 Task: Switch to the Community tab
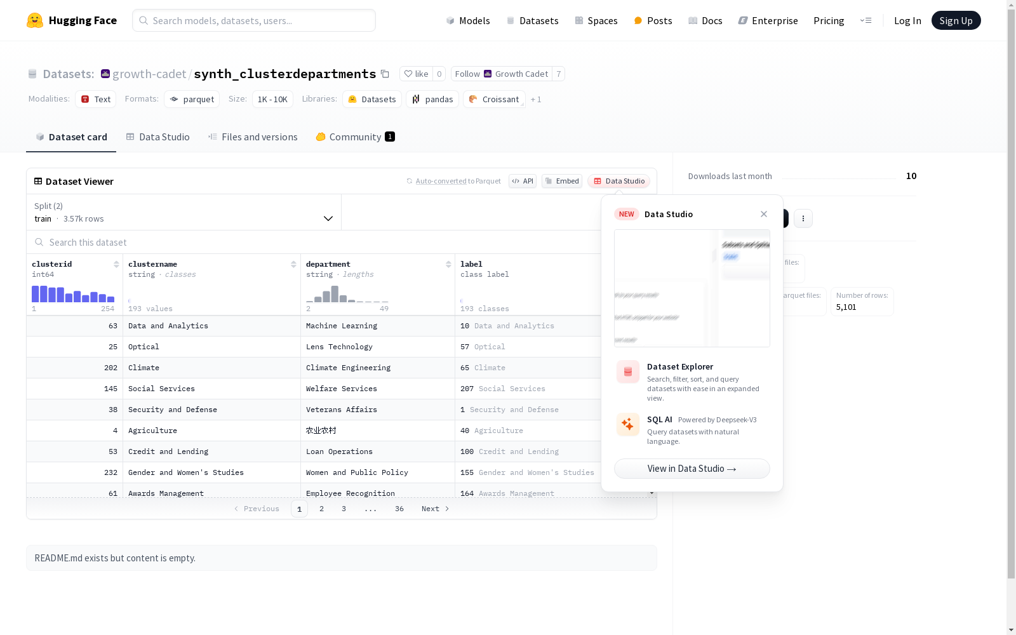[355, 137]
